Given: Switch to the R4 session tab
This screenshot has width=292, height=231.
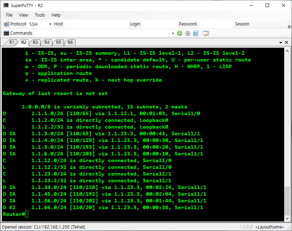Looking at the screenshot, I should coord(47,42).
